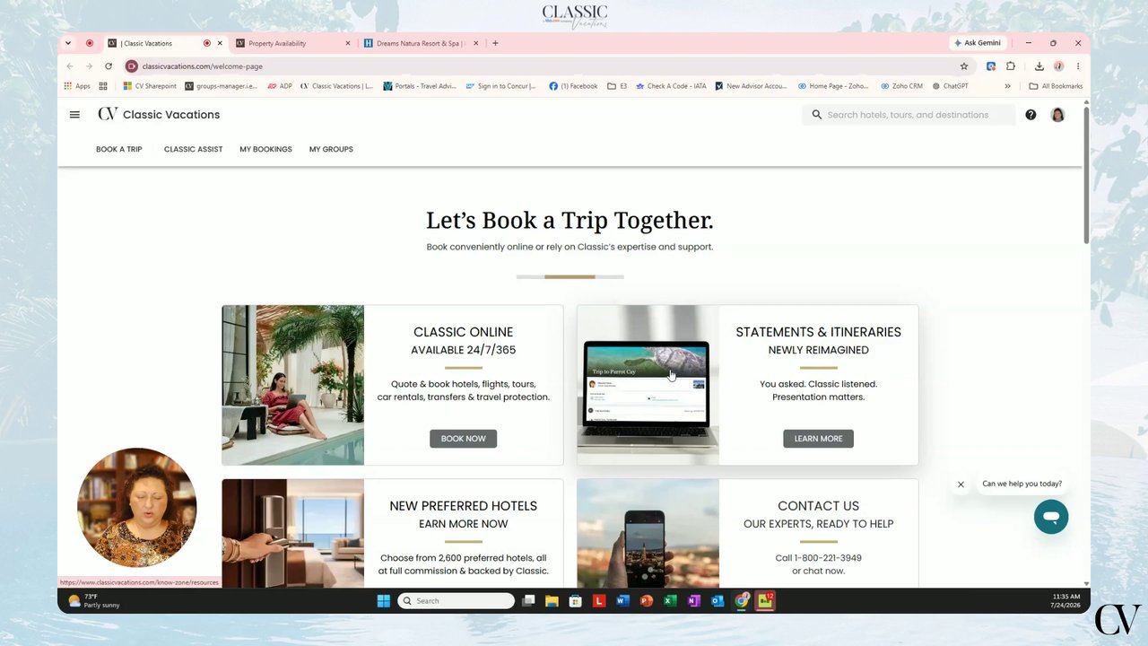Reload the page with the refresh icon
The height and width of the screenshot is (646, 1148).
click(x=108, y=66)
